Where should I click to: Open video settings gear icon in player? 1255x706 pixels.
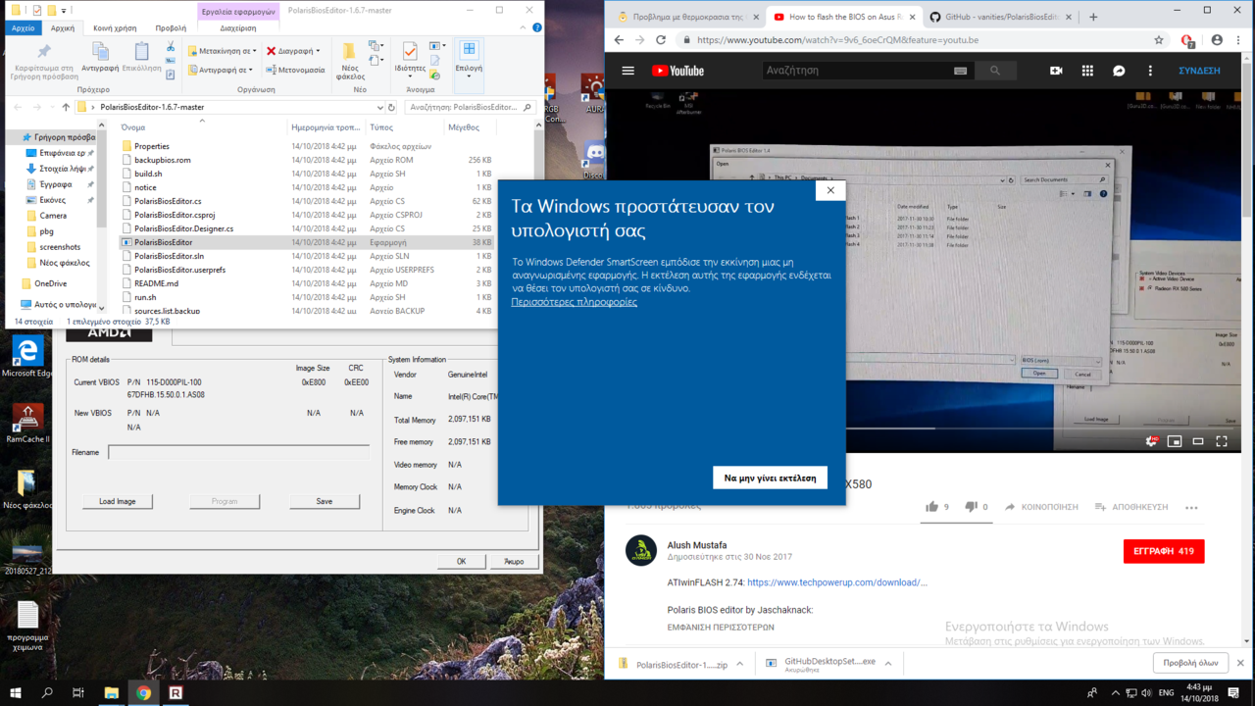(1151, 441)
